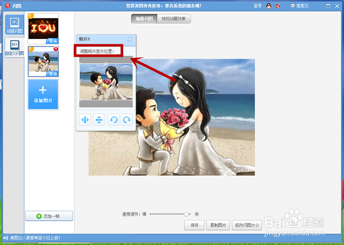This screenshot has height=245, width=344.
Task: Switch to 预览动画效果 tab
Action: (x=174, y=19)
